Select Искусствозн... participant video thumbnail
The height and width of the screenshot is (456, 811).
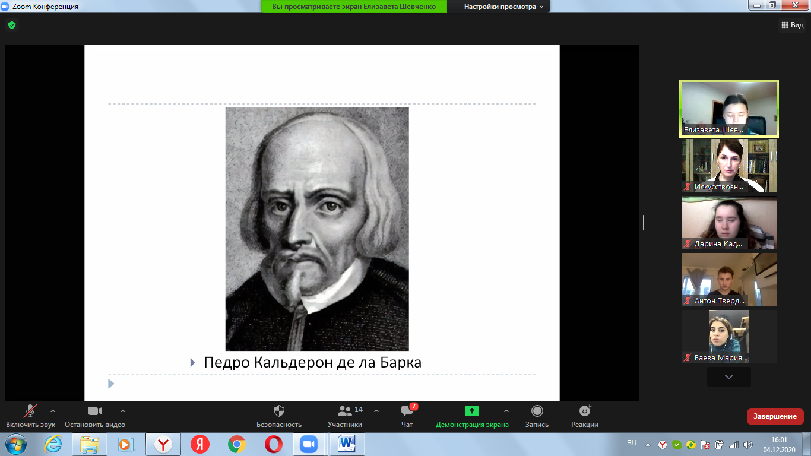[x=729, y=166]
